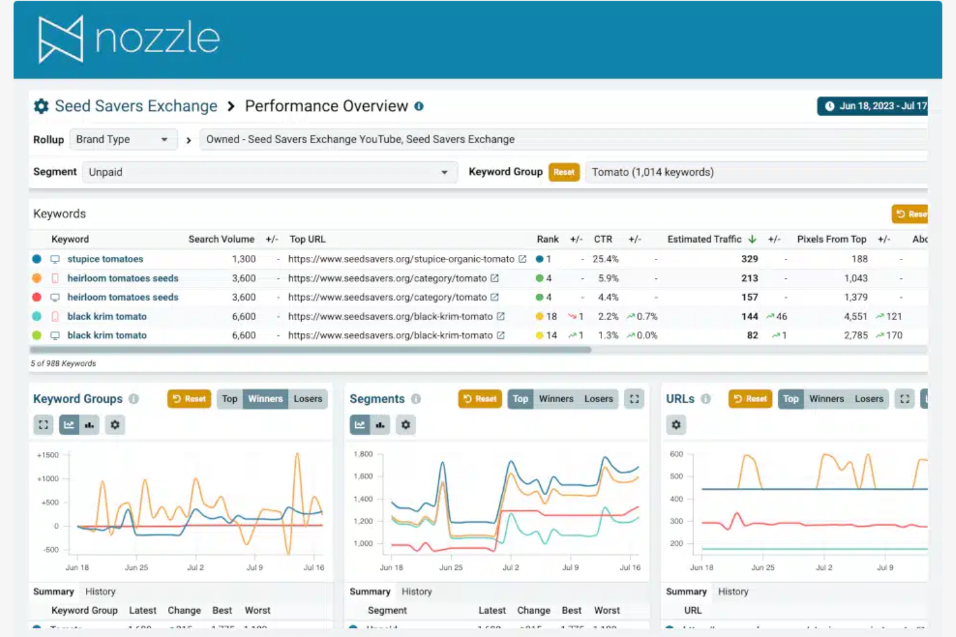Expand the Segments panel to fullscreen

tap(634, 399)
